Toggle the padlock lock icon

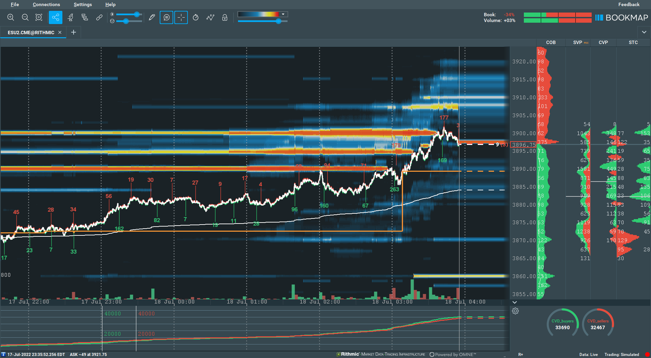point(225,17)
